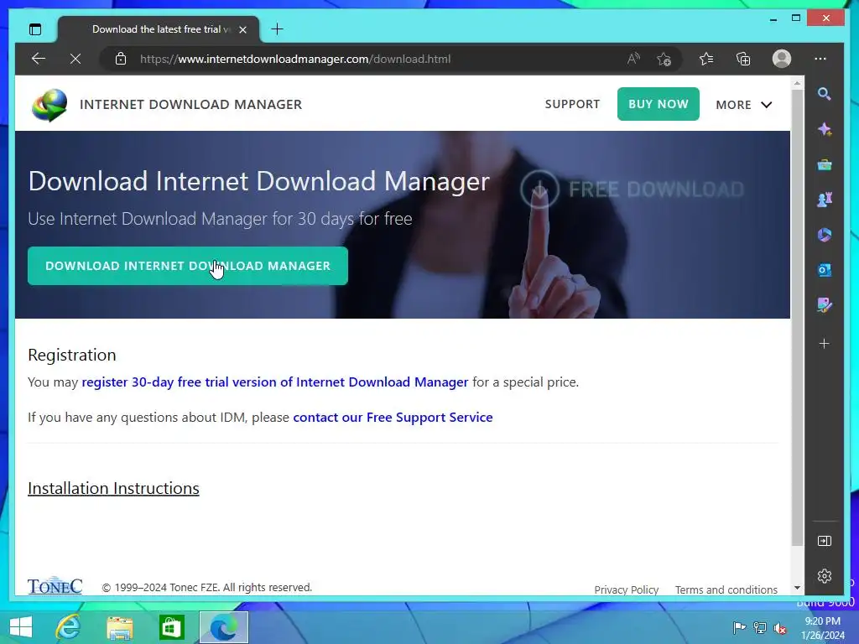Click the sidebar Search icon
The image size is (859, 644).
824,94
